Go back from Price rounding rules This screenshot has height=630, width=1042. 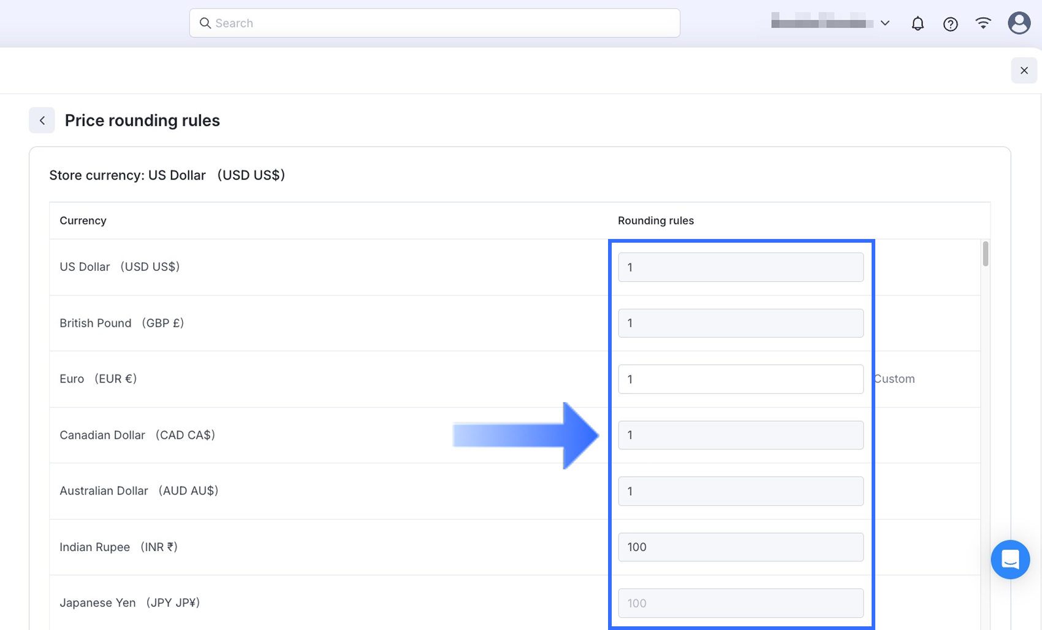coord(42,120)
